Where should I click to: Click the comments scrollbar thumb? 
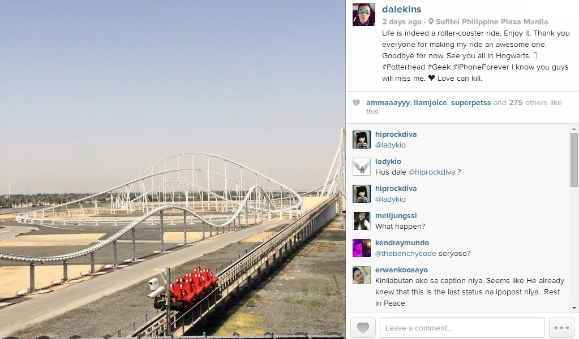574,160
